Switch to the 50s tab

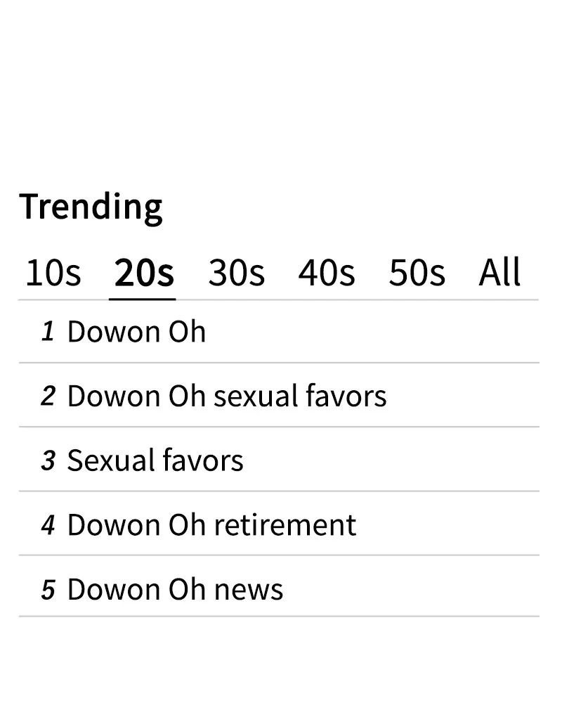click(417, 273)
